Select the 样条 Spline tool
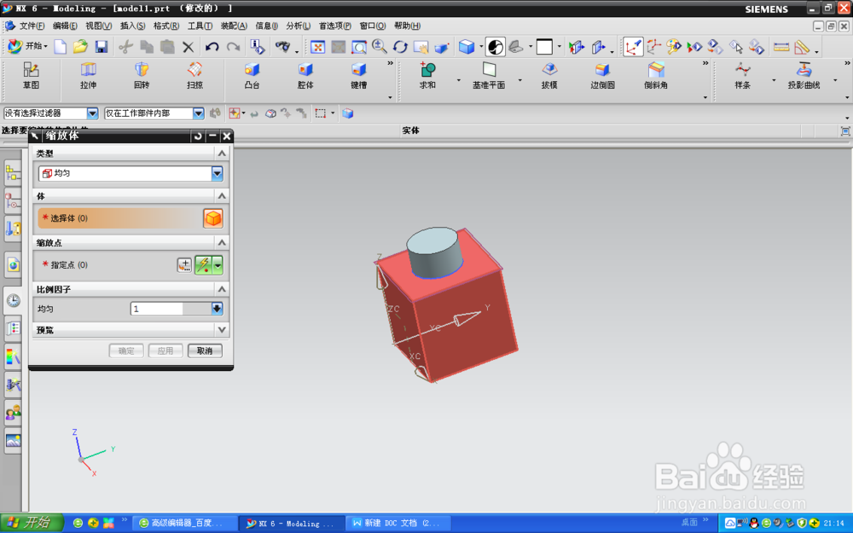853x533 pixels. [743, 76]
